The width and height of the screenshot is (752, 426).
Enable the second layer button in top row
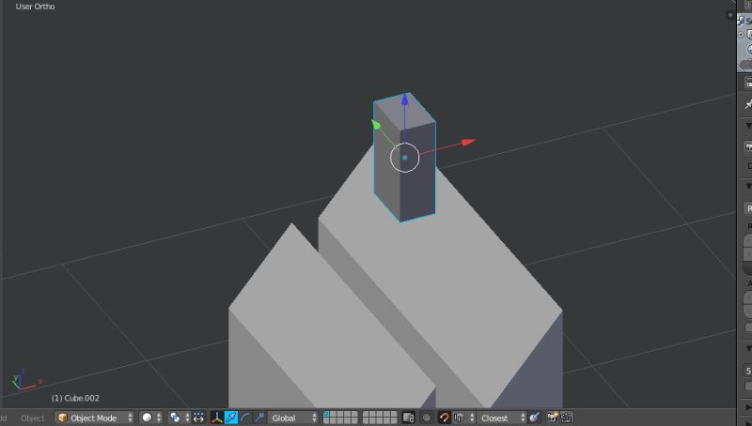334,415
